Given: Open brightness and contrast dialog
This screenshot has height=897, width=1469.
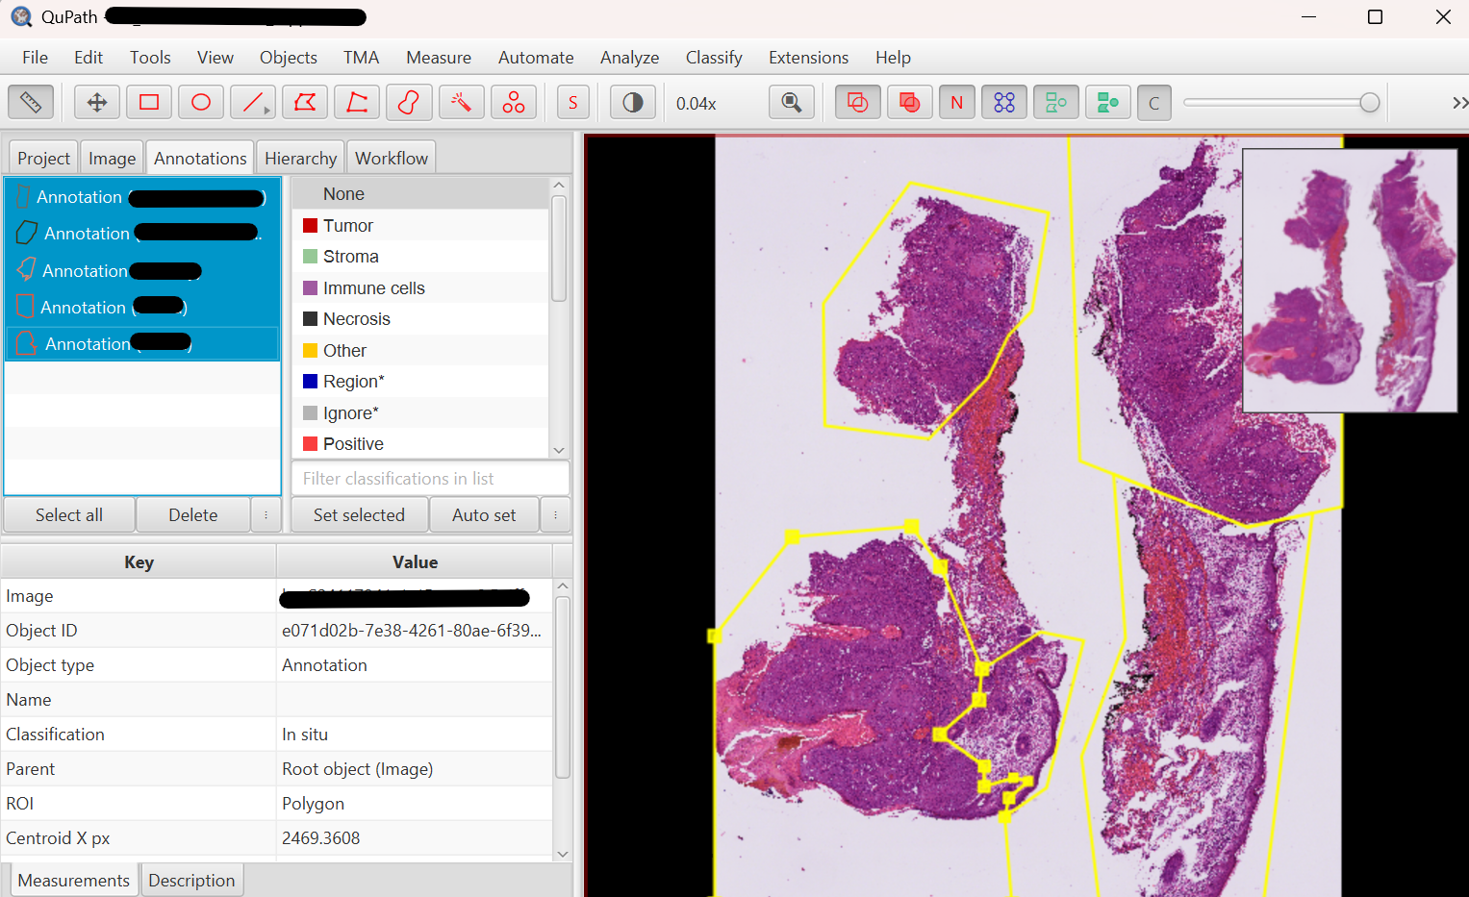Looking at the screenshot, I should point(633,102).
